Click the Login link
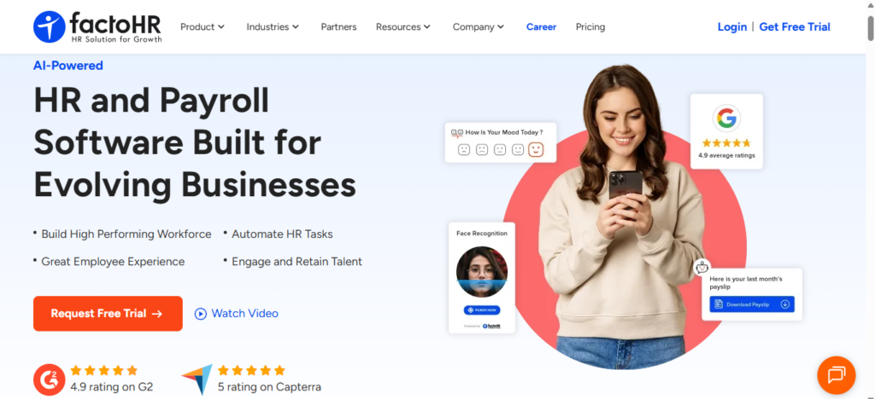This screenshot has width=875, height=399. click(731, 26)
